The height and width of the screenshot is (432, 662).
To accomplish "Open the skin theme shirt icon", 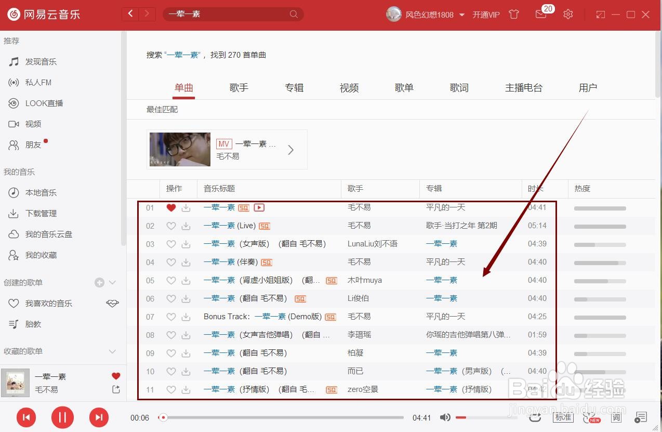I will coord(514,15).
